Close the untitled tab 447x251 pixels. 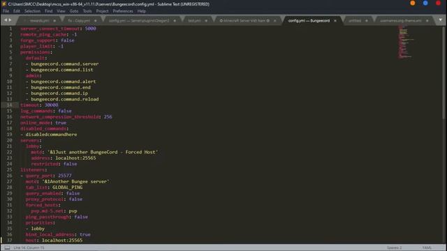367,21
